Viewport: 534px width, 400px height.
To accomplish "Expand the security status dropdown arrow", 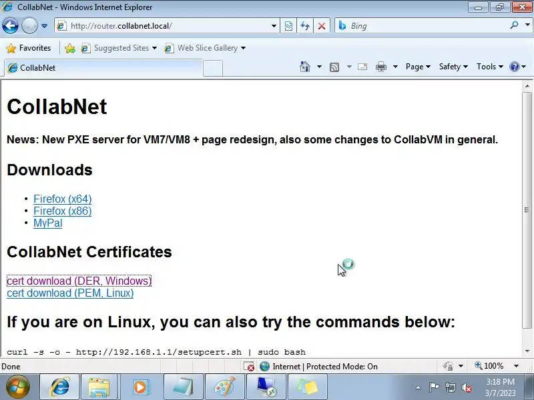I will [461, 366].
